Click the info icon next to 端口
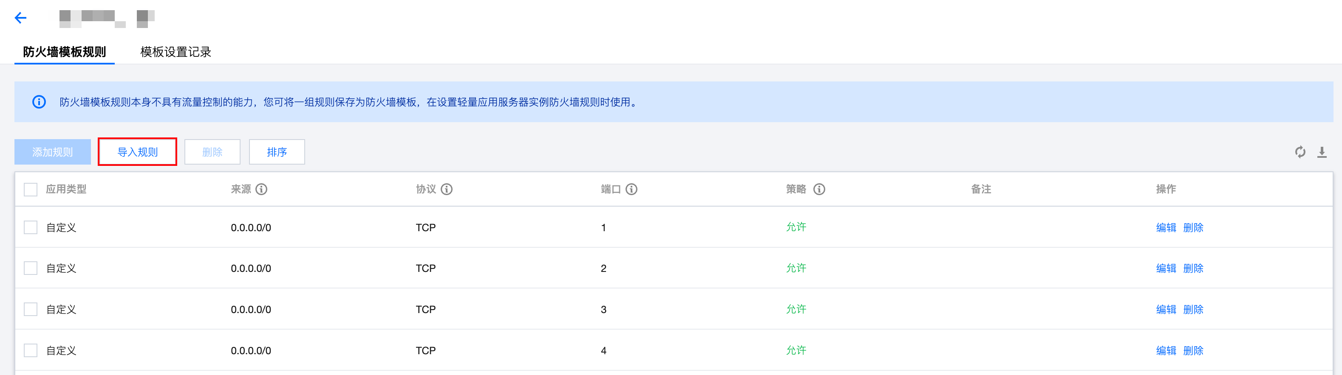Screen dimensions: 1342x375 [631, 189]
